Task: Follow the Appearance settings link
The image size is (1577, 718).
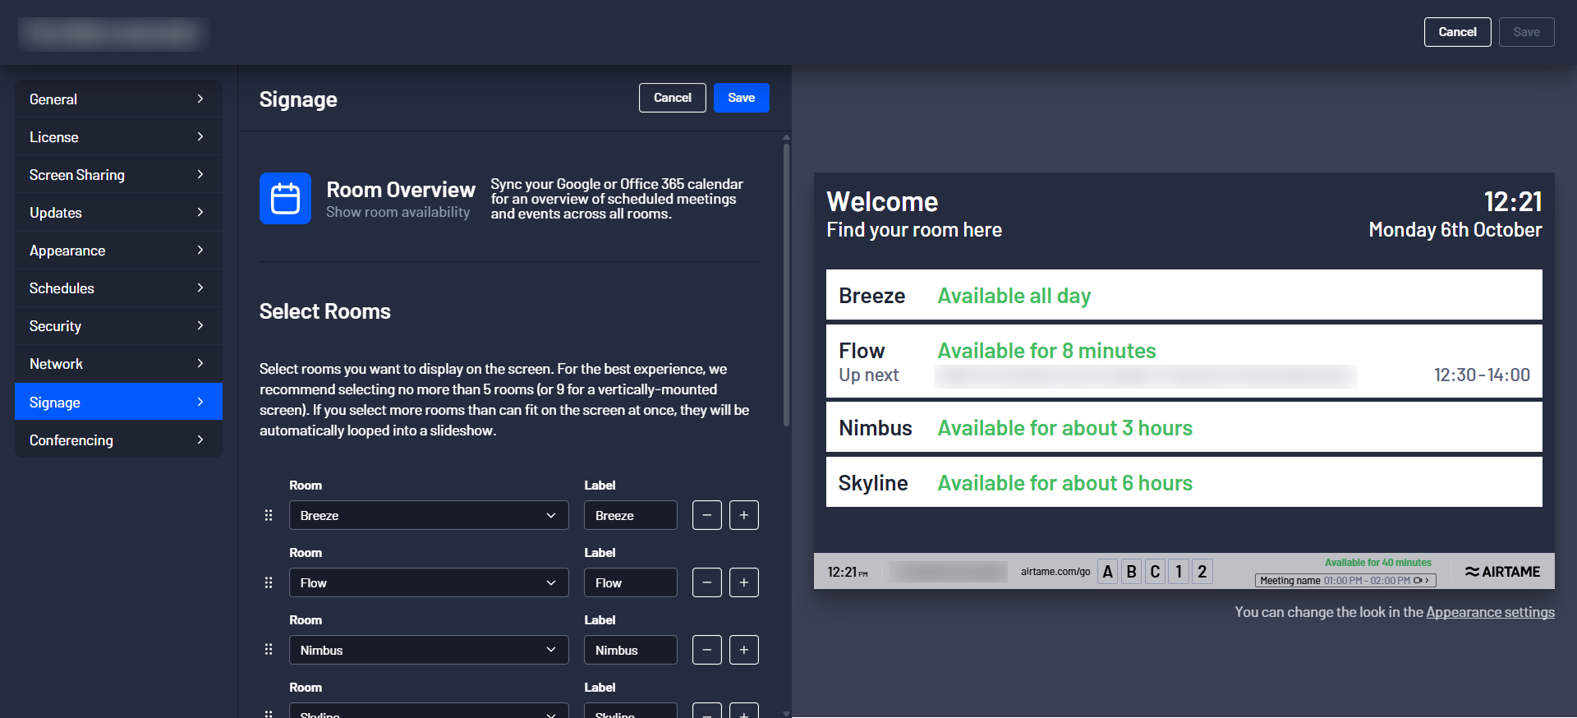Action: pos(1490,612)
